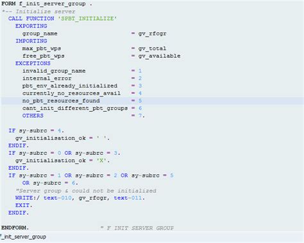The height and width of the screenshot is (243, 304).
Task: Click max_pbt_wps parameter
Action: coord(42,48)
